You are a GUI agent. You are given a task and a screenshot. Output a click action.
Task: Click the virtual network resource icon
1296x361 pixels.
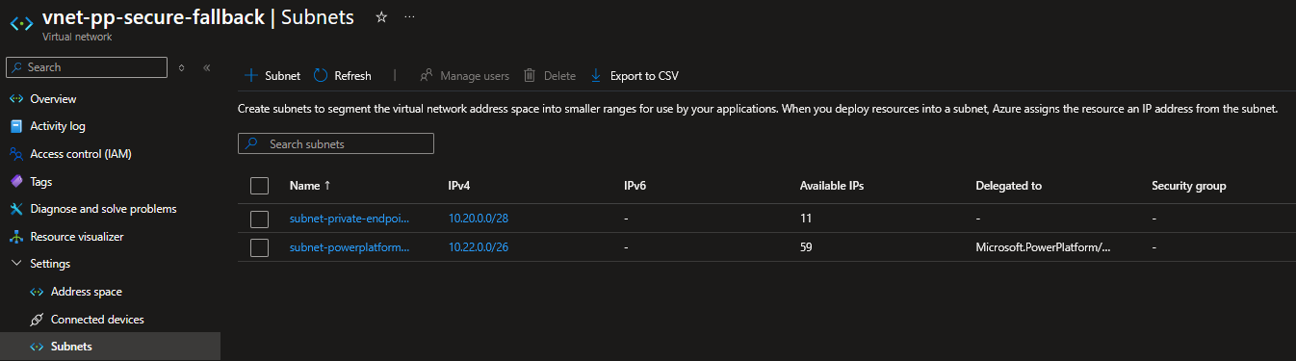[x=21, y=23]
